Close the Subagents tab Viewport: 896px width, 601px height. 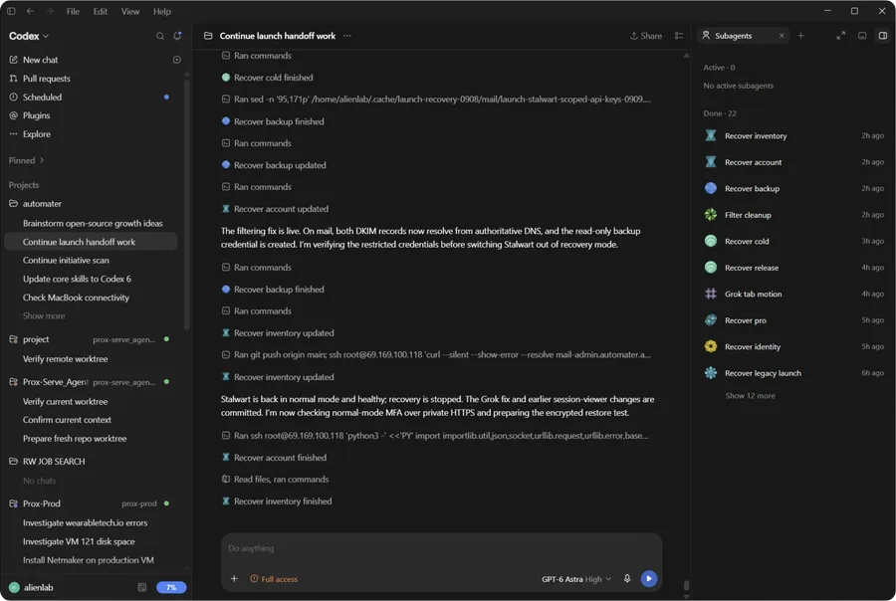782,36
